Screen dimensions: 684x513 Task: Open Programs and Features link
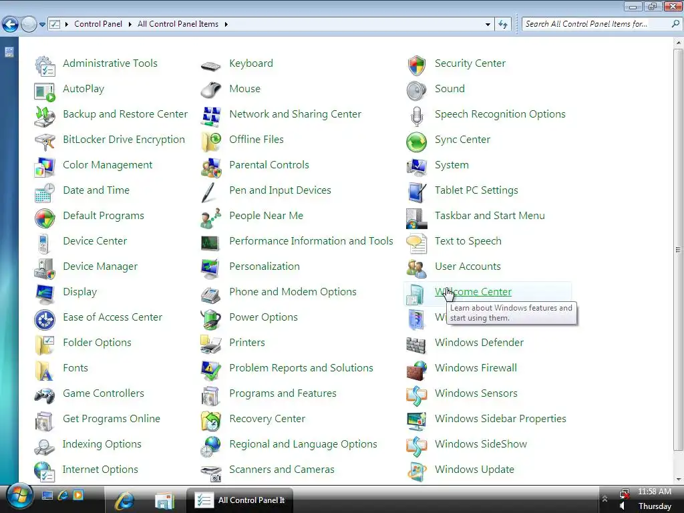pyautogui.click(x=283, y=393)
